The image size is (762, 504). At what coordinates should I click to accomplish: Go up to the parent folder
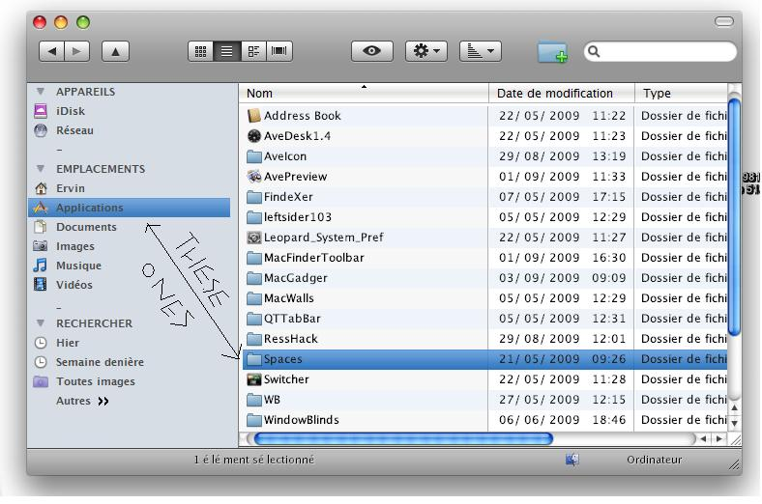click(x=115, y=51)
